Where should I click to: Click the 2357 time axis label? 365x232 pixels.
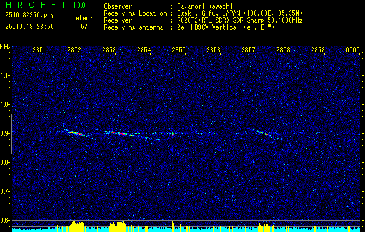click(248, 49)
